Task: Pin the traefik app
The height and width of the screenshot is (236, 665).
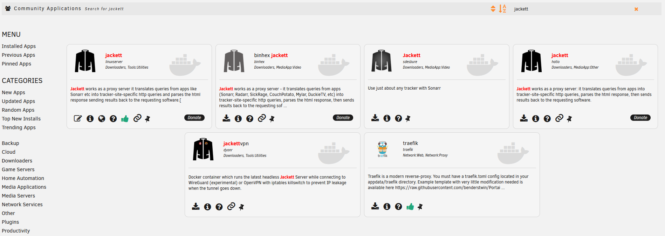Action: pos(420,207)
